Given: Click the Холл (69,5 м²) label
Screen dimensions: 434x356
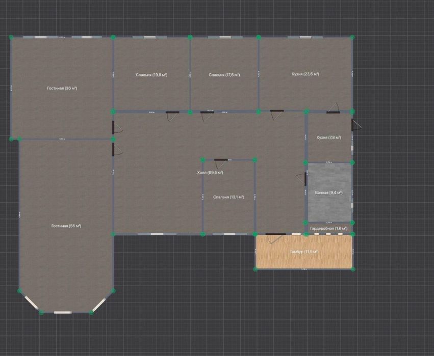Looking at the screenshot, I should [210, 173].
